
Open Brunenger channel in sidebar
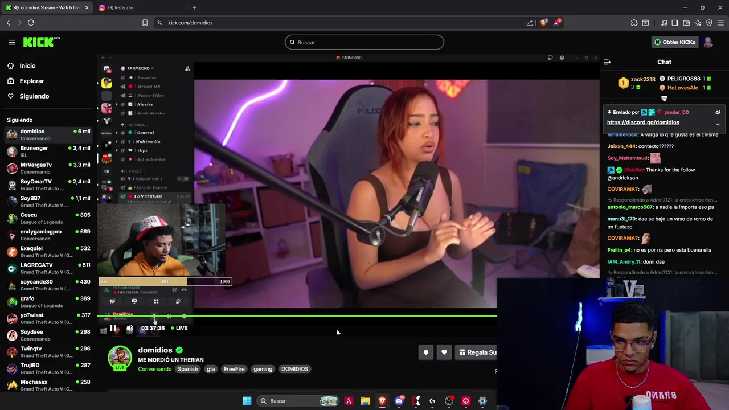pos(48,151)
